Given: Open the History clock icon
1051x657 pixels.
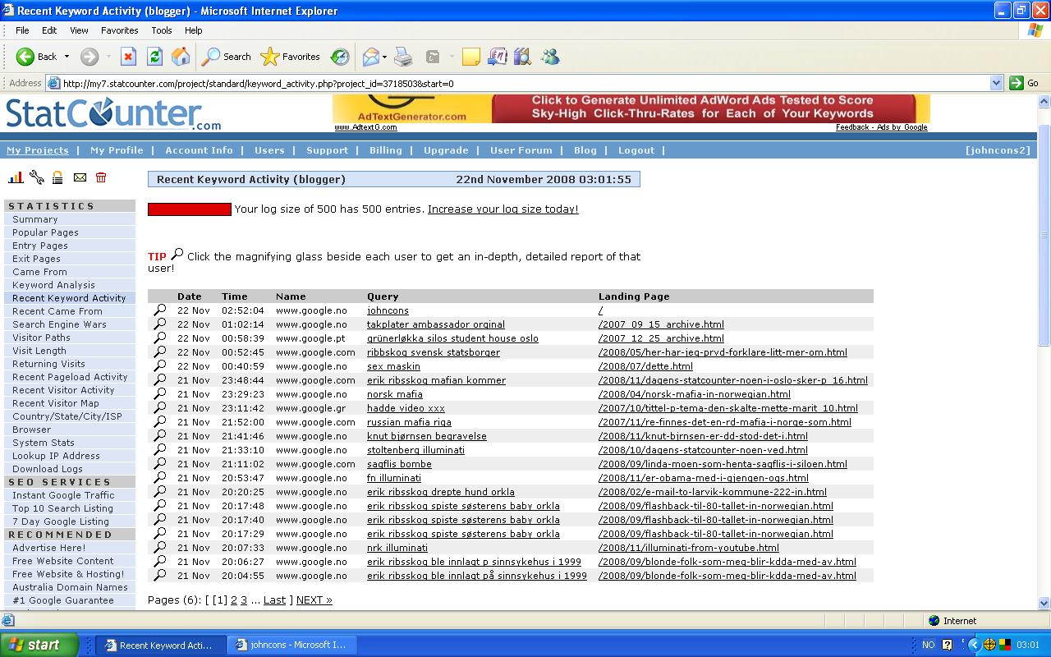Looking at the screenshot, I should 339,57.
